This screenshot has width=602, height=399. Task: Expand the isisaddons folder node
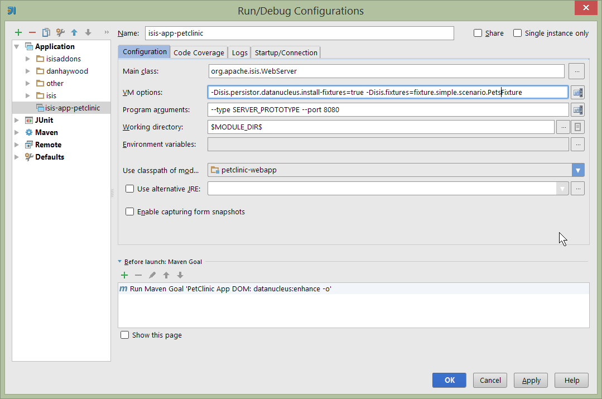click(28, 59)
